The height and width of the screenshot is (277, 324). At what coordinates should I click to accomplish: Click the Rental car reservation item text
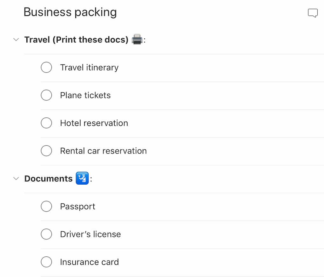(103, 151)
